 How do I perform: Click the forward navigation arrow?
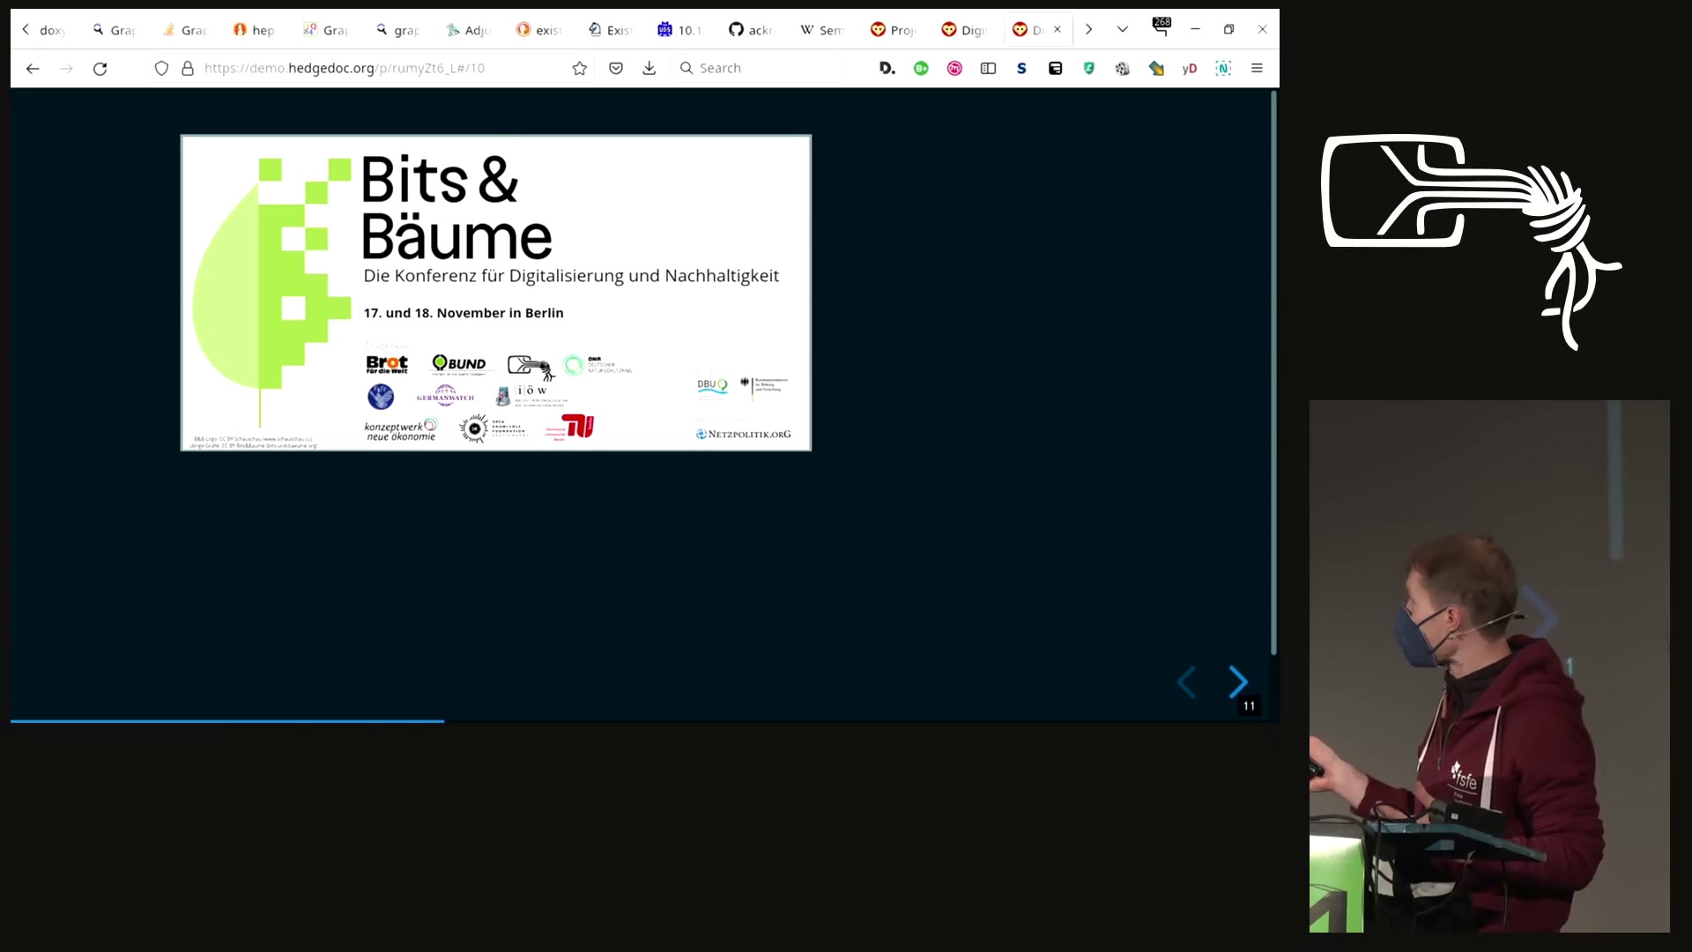(x=66, y=68)
